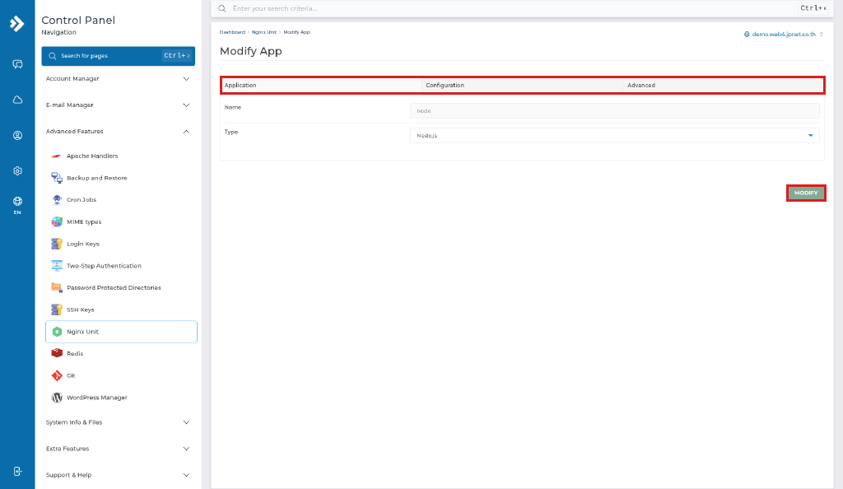
Task: Go to Nginx Unit breadcrumb link
Action: [x=264, y=32]
